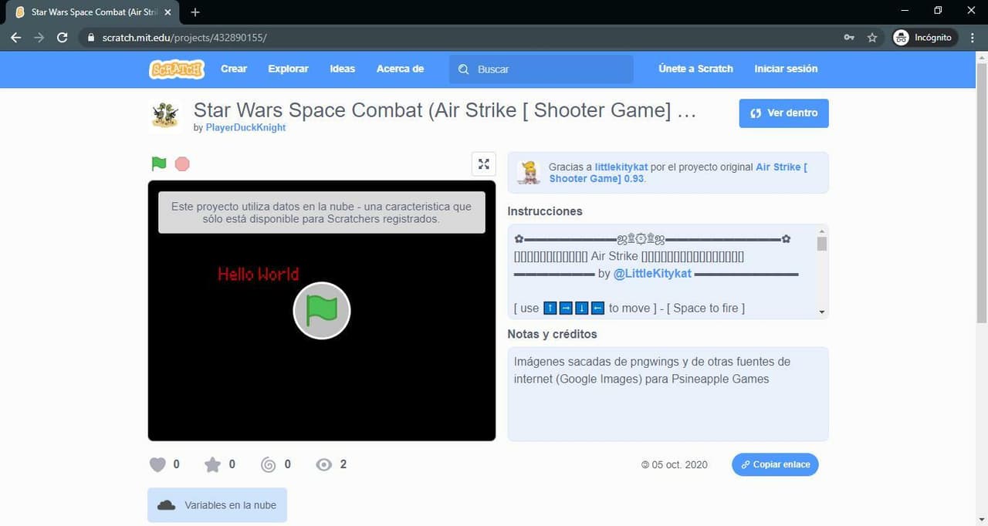
Task: Click littlekitykat avatar in credit box
Action: [x=529, y=172]
